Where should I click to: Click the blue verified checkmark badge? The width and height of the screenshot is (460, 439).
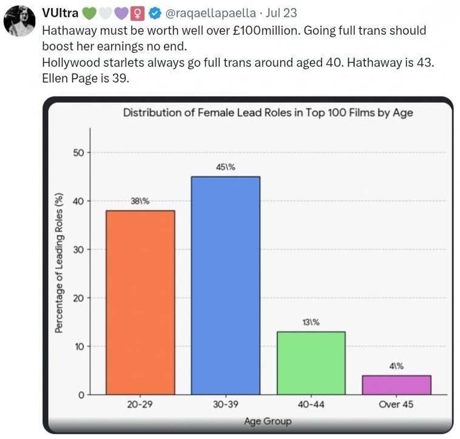click(155, 14)
